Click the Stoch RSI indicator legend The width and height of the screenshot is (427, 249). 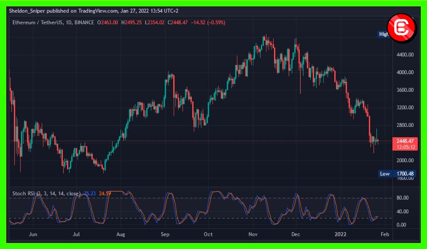coord(46,194)
